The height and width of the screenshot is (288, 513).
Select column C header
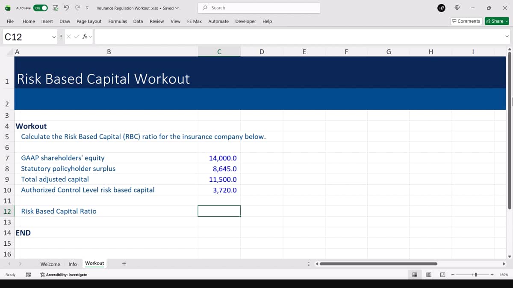point(219,52)
